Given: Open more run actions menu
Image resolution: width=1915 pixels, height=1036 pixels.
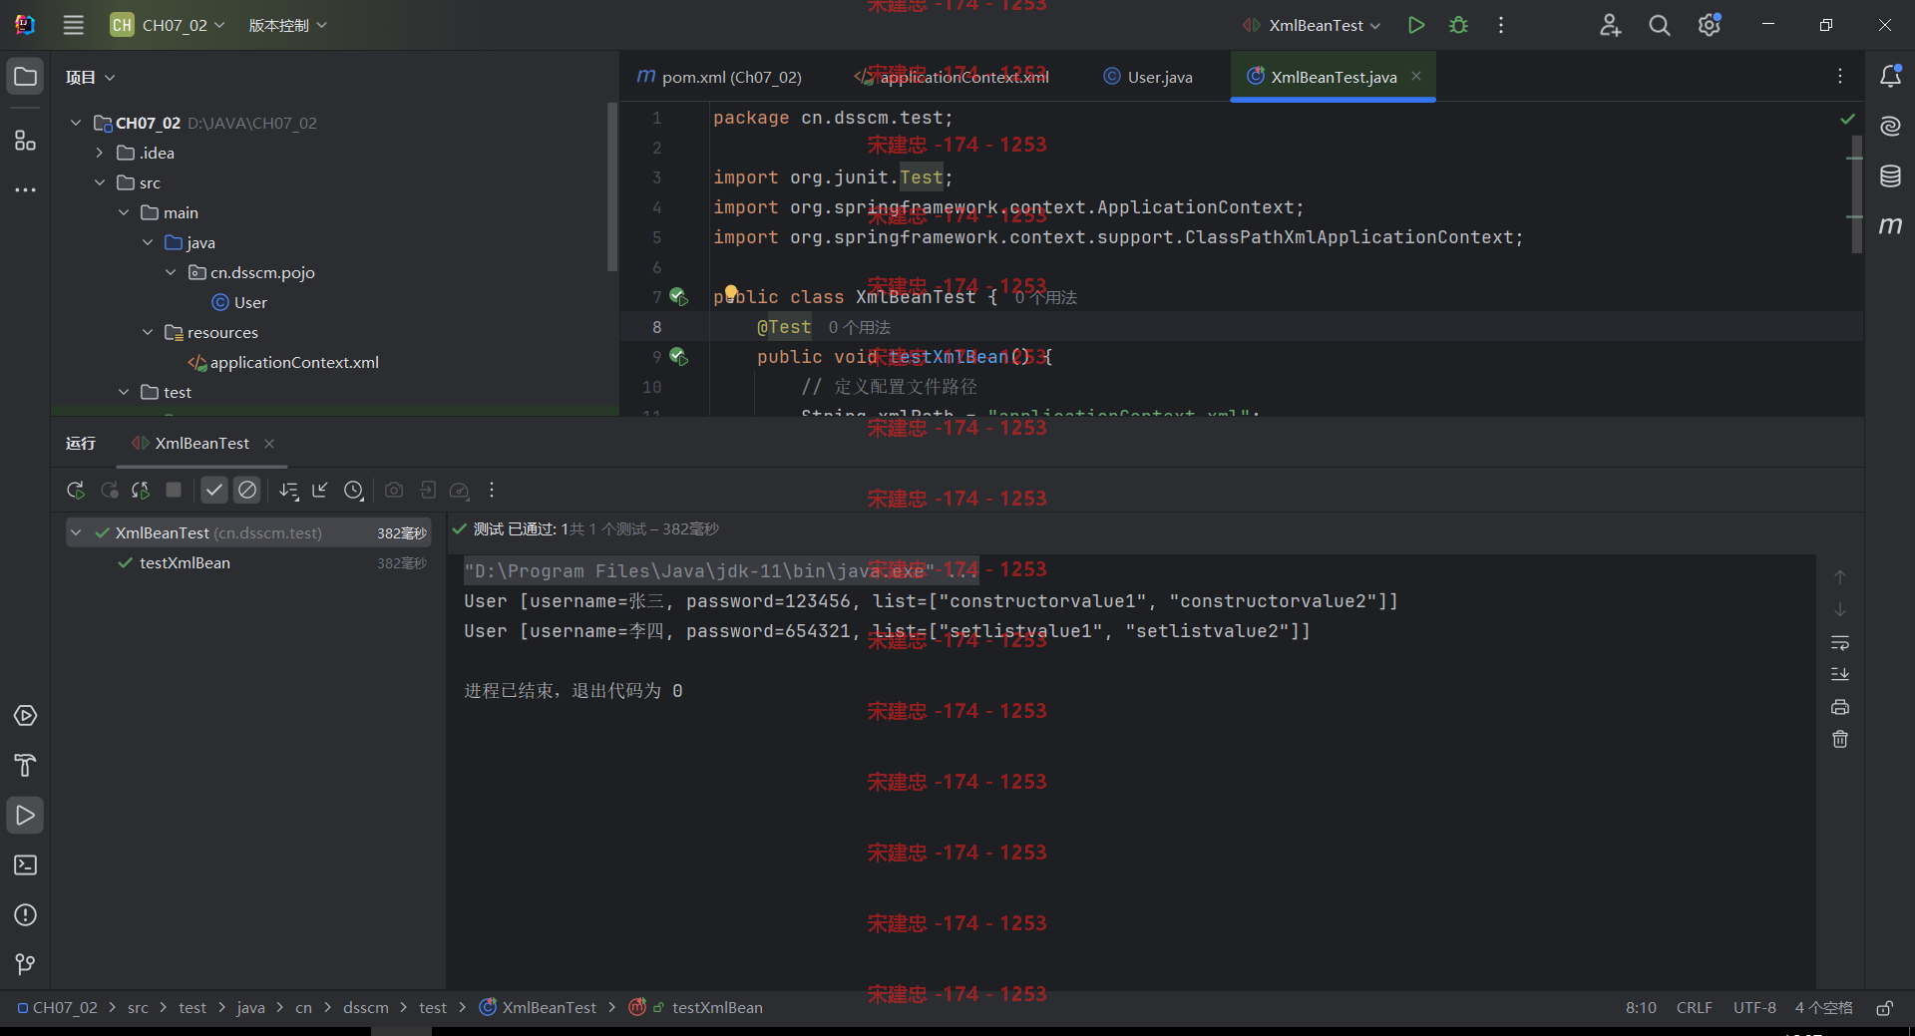Looking at the screenshot, I should [1501, 25].
